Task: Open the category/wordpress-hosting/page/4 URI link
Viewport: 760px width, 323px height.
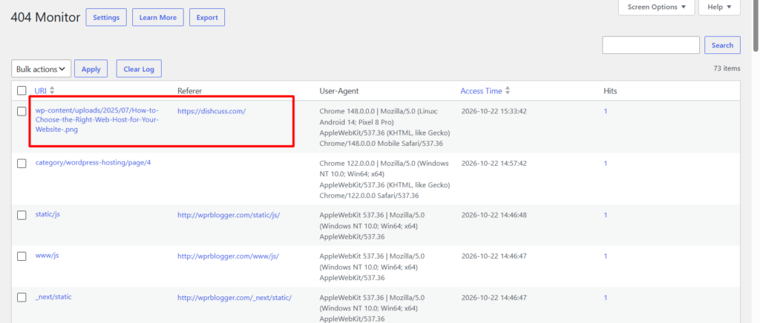Action: tap(93, 162)
